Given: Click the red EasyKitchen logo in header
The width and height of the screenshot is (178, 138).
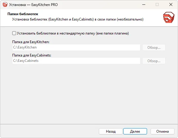Looking at the screenshot, I should [169, 17].
